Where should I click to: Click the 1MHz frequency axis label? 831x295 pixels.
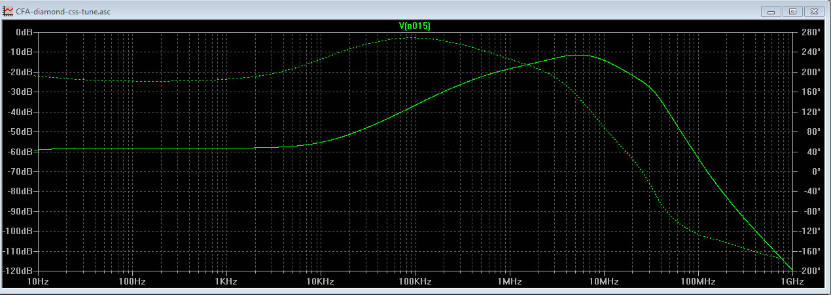point(509,281)
